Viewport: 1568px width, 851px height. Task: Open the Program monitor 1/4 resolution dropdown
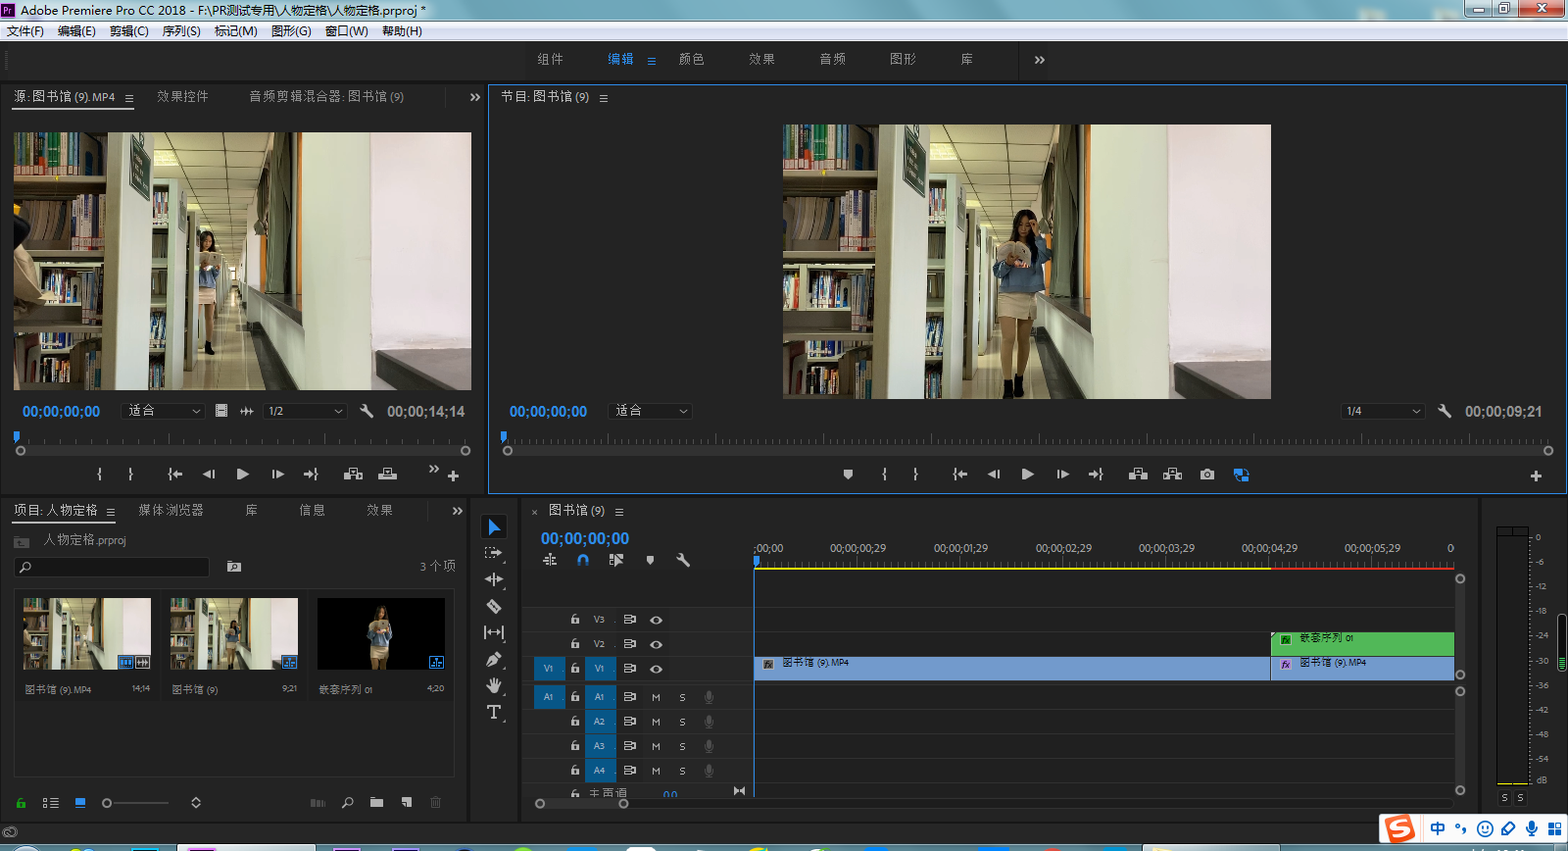click(x=1383, y=412)
